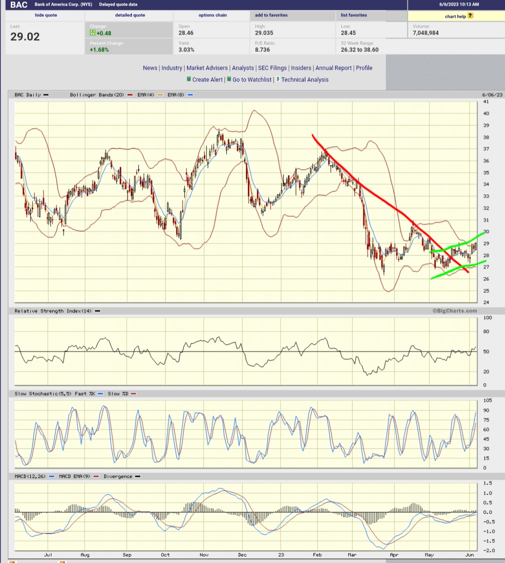Click the green up-arrow change icon
Image resolution: width=505 pixels, height=563 pixels.
coord(93,33)
